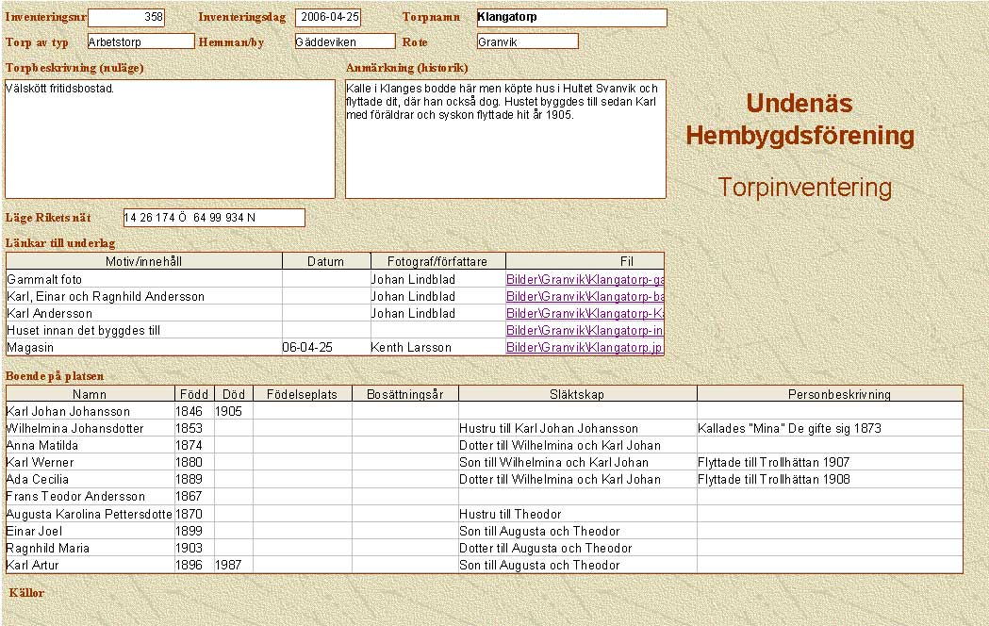989x626 pixels.
Task: Click the Rote field showing Granvik
Action: (526, 41)
